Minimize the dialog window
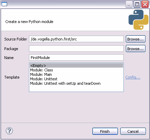The image size is (150, 140). point(129,4)
